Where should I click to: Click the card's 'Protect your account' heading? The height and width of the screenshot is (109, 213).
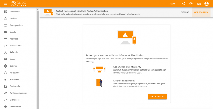point(115,55)
